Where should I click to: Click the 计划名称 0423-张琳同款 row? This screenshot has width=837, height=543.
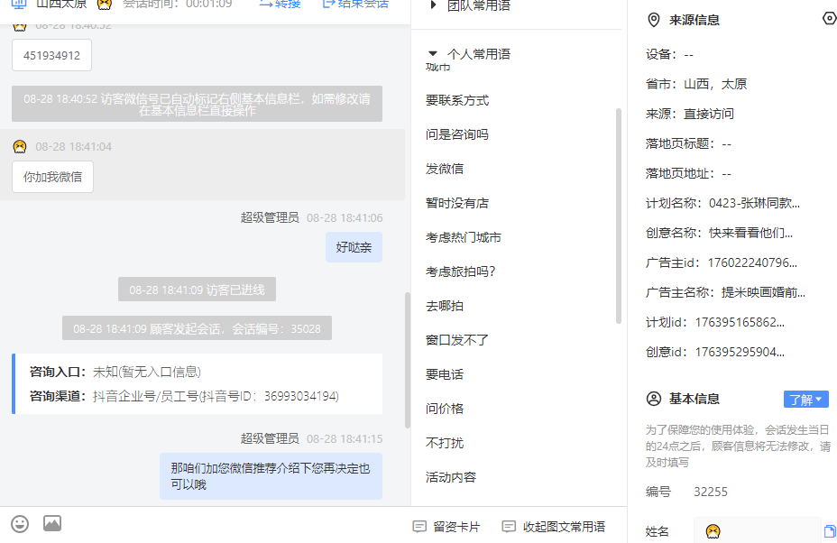722,203
